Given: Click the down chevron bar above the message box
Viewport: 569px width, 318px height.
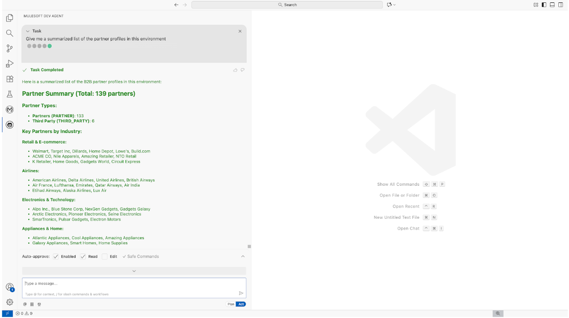Looking at the screenshot, I should point(134,271).
